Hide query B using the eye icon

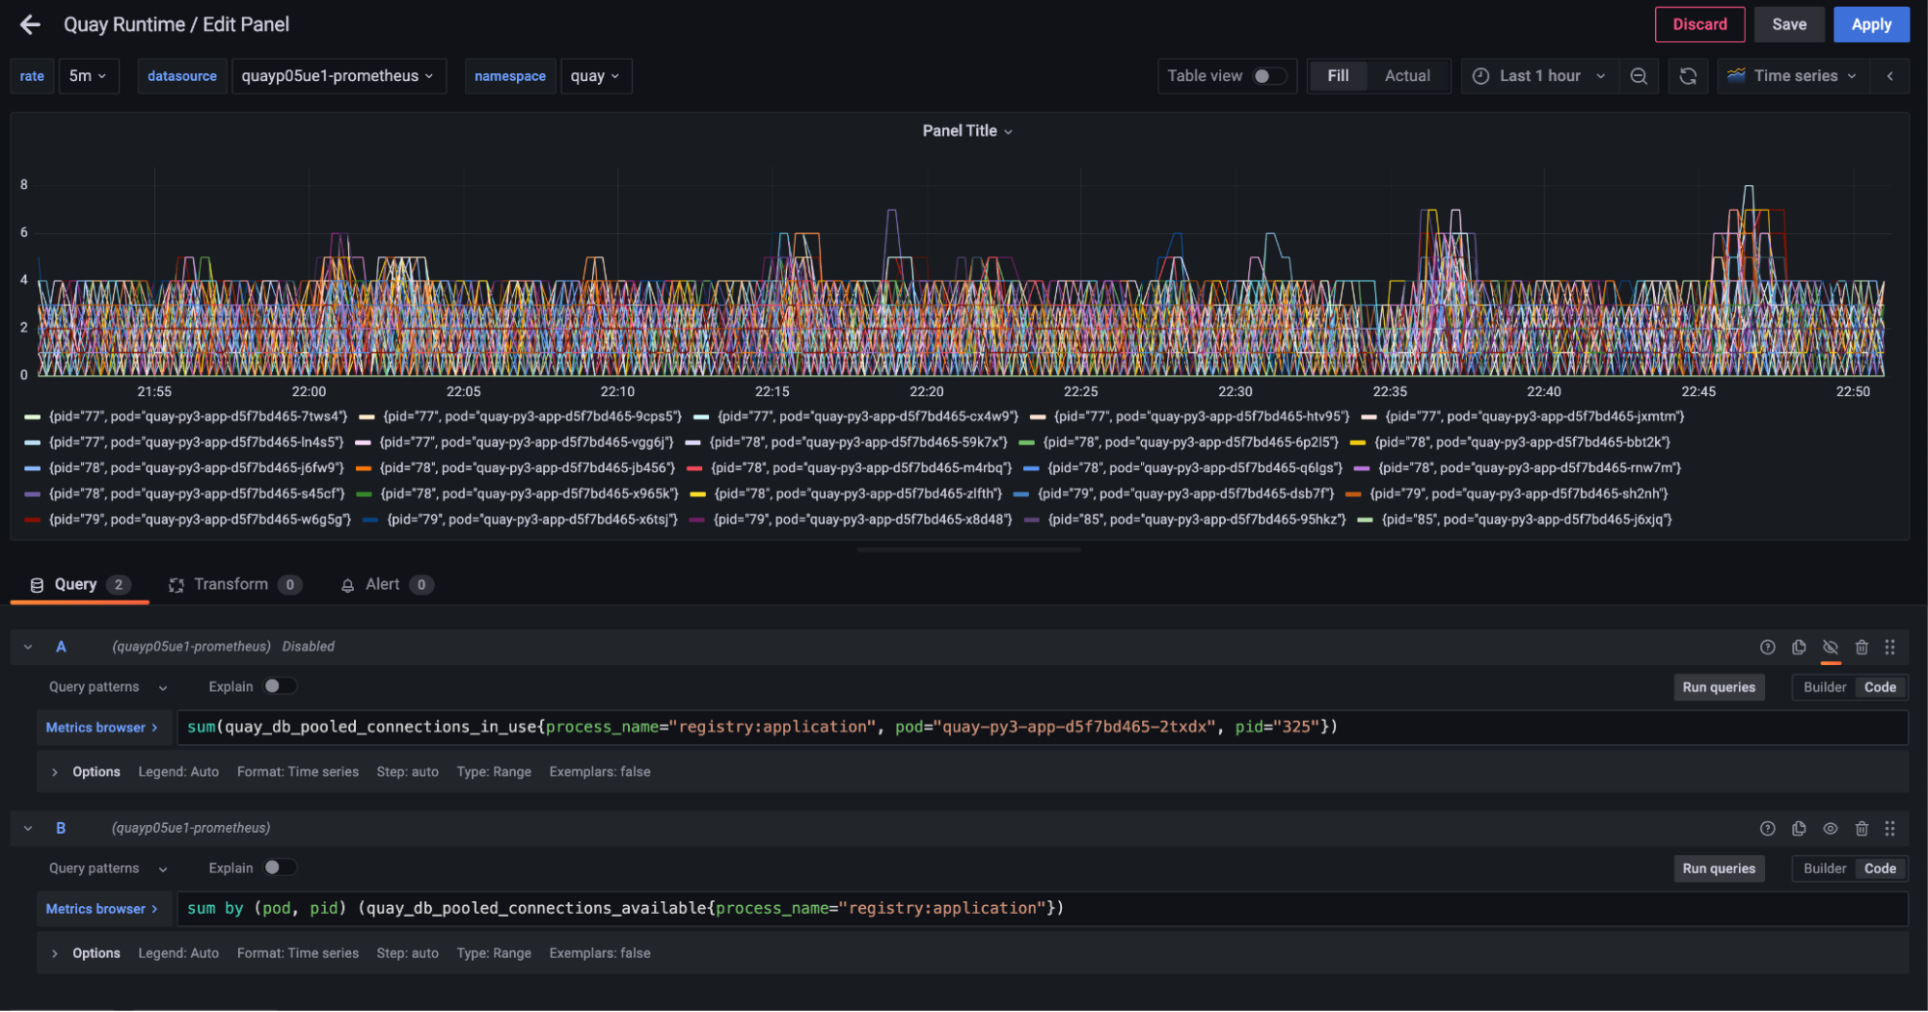pos(1830,829)
